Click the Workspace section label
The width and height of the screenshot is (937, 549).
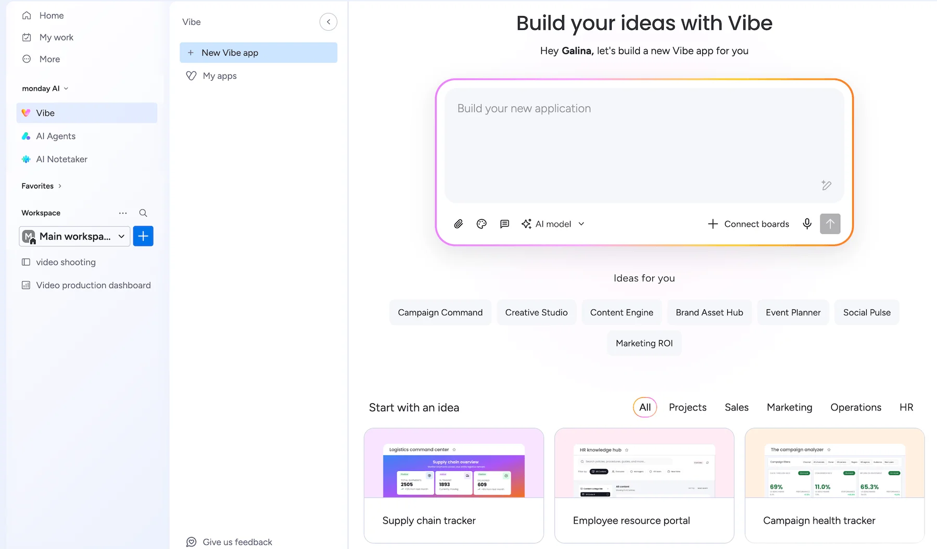point(41,213)
